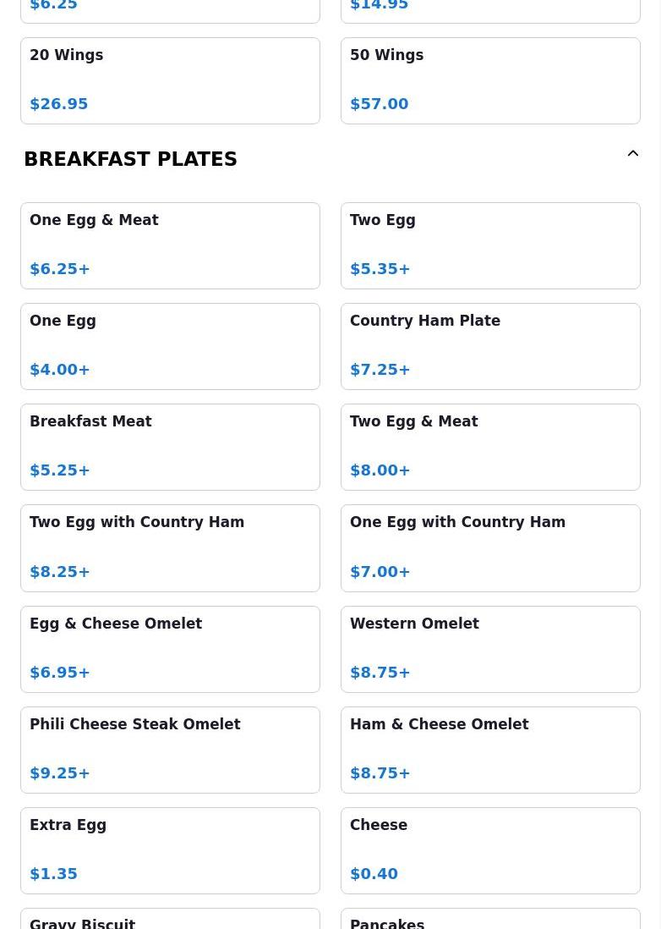661x929 pixels.
Task: Select the Breakfast Meat item
Action: pos(170,447)
